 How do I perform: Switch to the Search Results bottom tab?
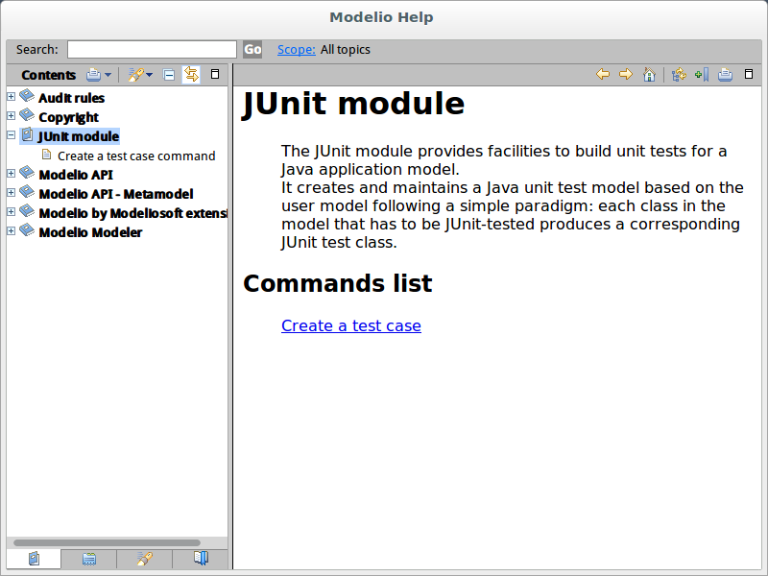point(145,559)
